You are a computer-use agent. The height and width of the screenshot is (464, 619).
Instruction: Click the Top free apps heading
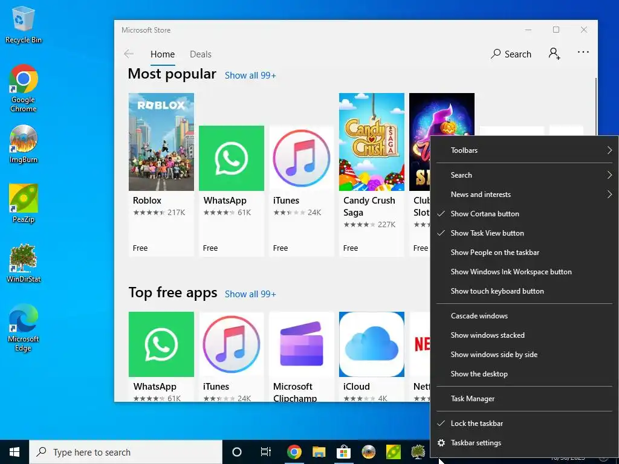pos(172,293)
